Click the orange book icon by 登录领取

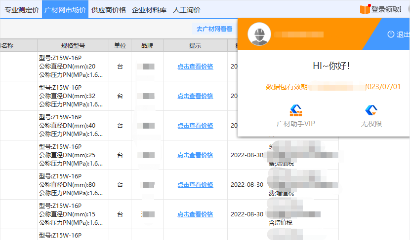coord(365,9)
